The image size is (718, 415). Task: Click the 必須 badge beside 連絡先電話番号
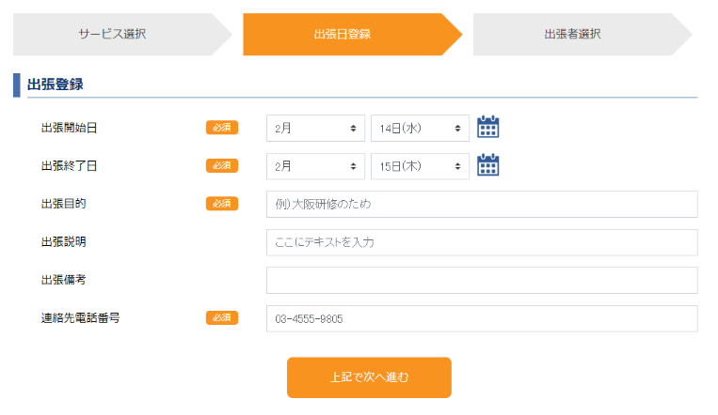click(222, 318)
